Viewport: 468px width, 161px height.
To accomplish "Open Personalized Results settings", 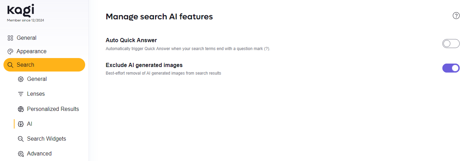I will [53, 109].
